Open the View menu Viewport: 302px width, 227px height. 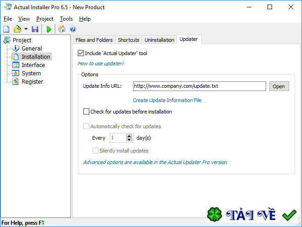24,19
